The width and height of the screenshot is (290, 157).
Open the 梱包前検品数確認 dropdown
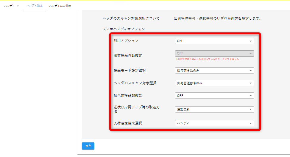(x=215, y=96)
